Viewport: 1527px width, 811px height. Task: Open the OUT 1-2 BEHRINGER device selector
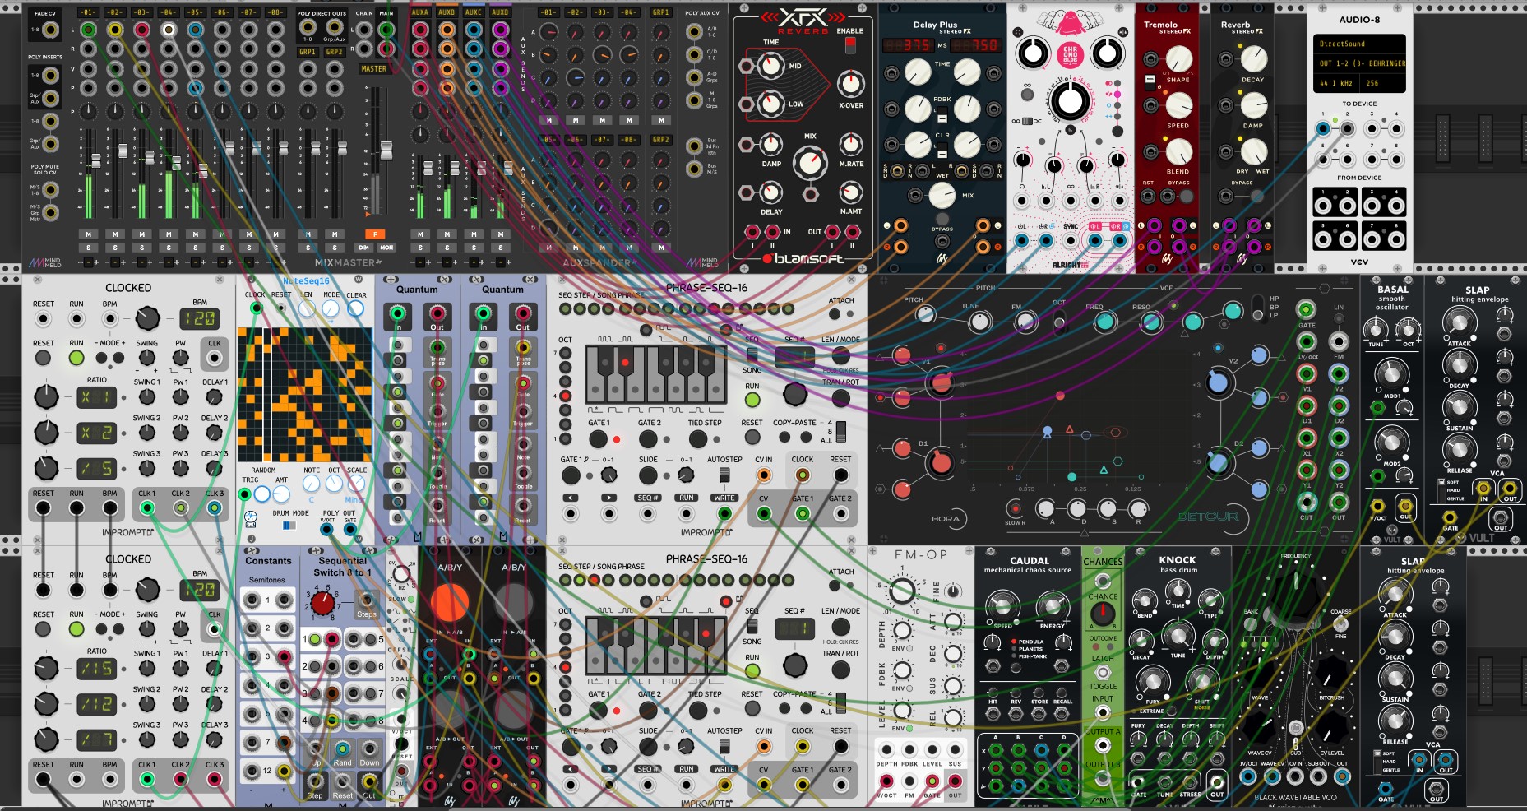coord(1359,63)
